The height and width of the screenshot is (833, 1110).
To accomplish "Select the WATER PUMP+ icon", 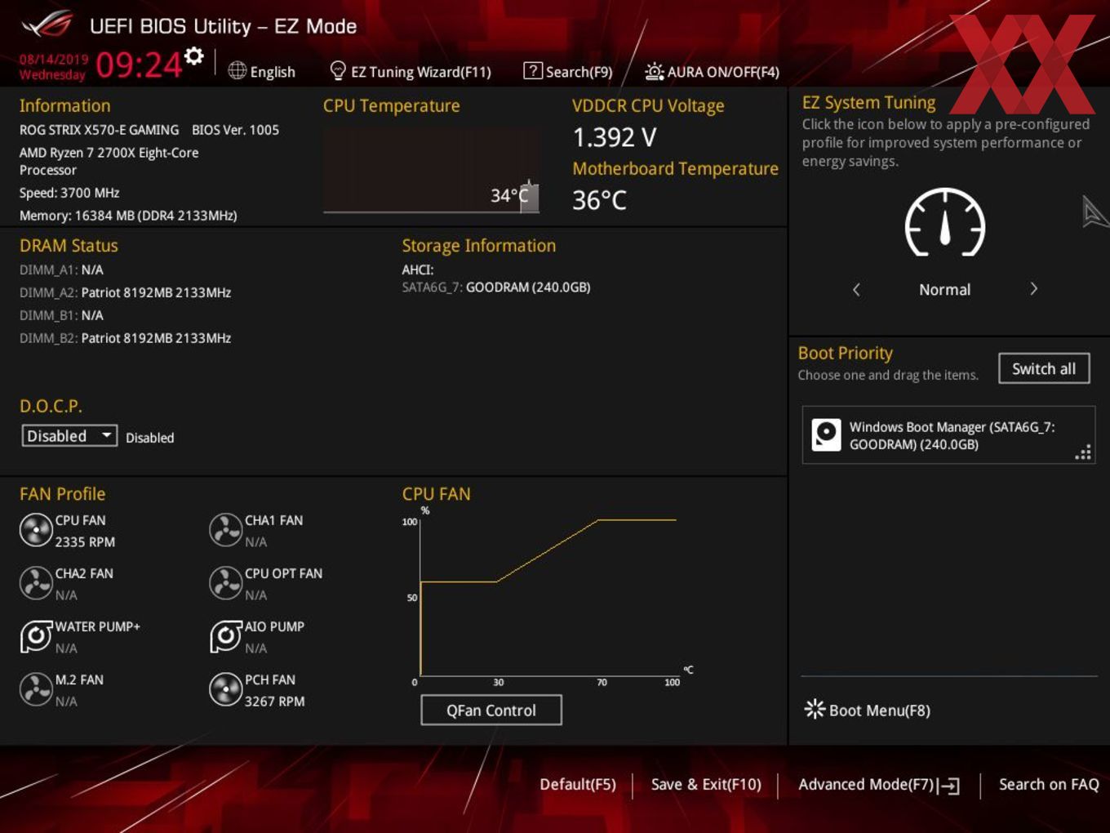I will pyautogui.click(x=36, y=636).
